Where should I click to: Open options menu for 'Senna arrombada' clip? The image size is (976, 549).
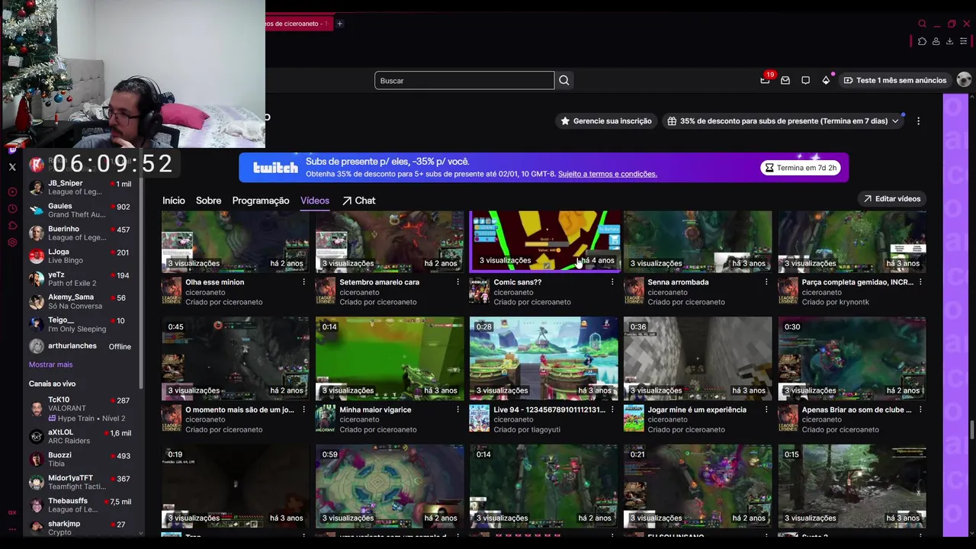click(766, 282)
